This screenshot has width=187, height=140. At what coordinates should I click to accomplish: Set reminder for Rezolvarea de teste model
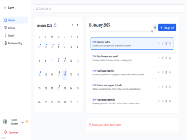click(x=170, y=58)
